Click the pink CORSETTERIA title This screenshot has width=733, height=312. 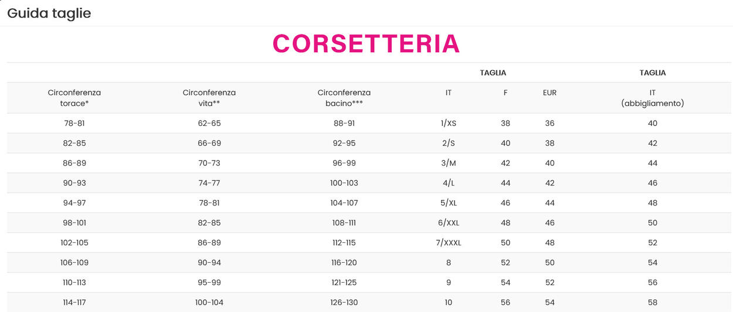pos(366,44)
